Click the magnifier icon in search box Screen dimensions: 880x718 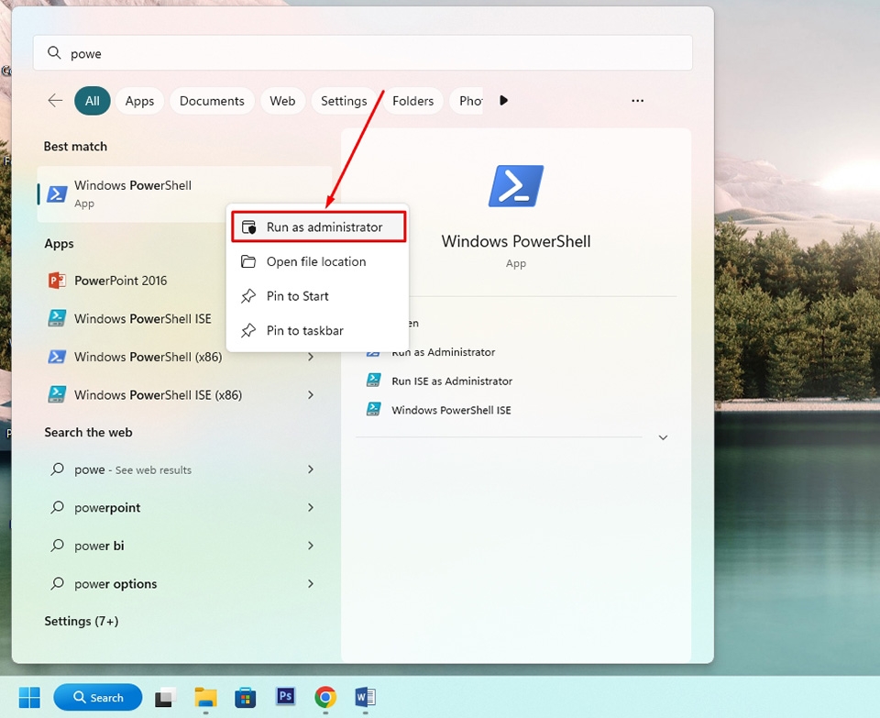54,53
